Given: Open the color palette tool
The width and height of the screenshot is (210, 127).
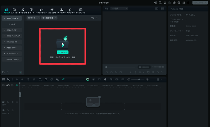Looking at the screenshot, I should [x=52, y=79].
